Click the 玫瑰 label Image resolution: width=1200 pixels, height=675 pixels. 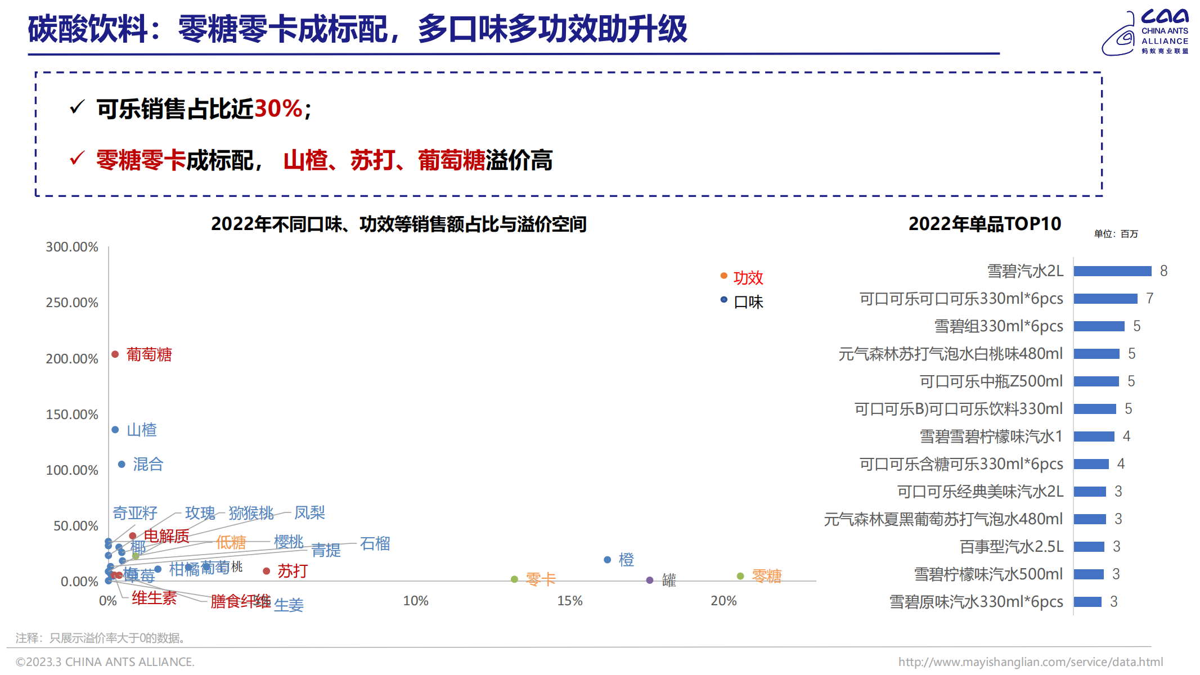pos(200,513)
